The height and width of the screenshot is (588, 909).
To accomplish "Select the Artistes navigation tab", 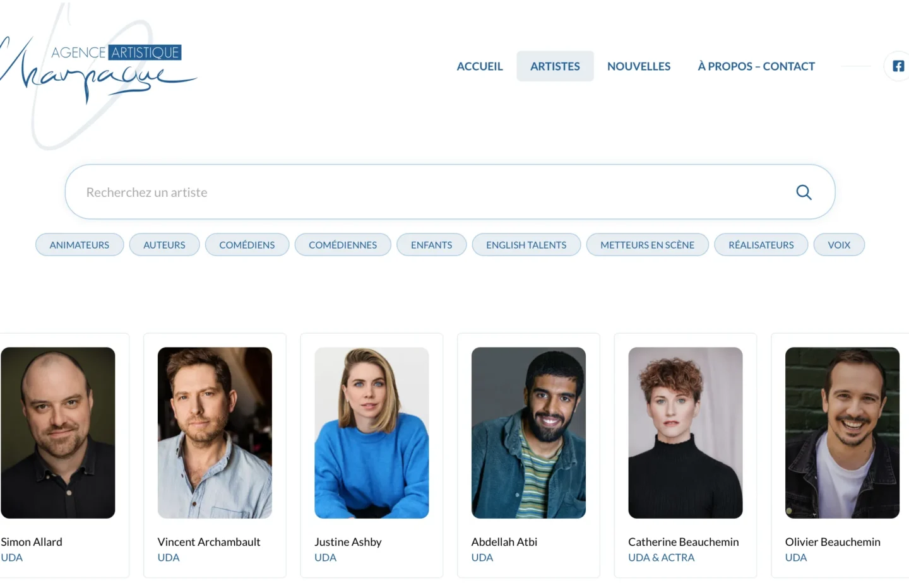I will tap(555, 66).
